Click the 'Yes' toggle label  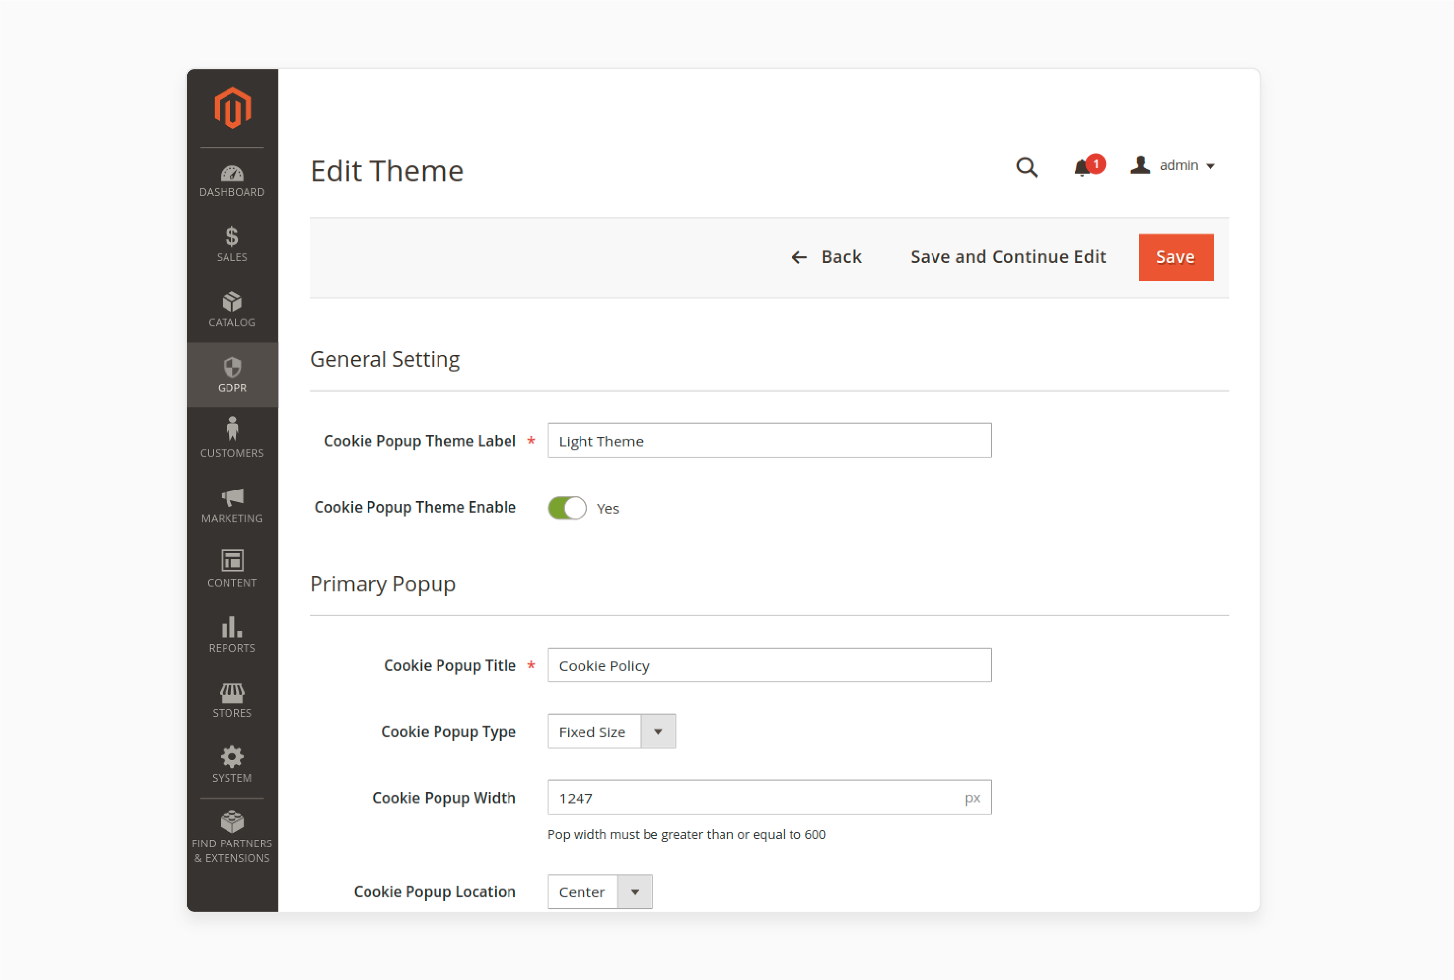607,509
